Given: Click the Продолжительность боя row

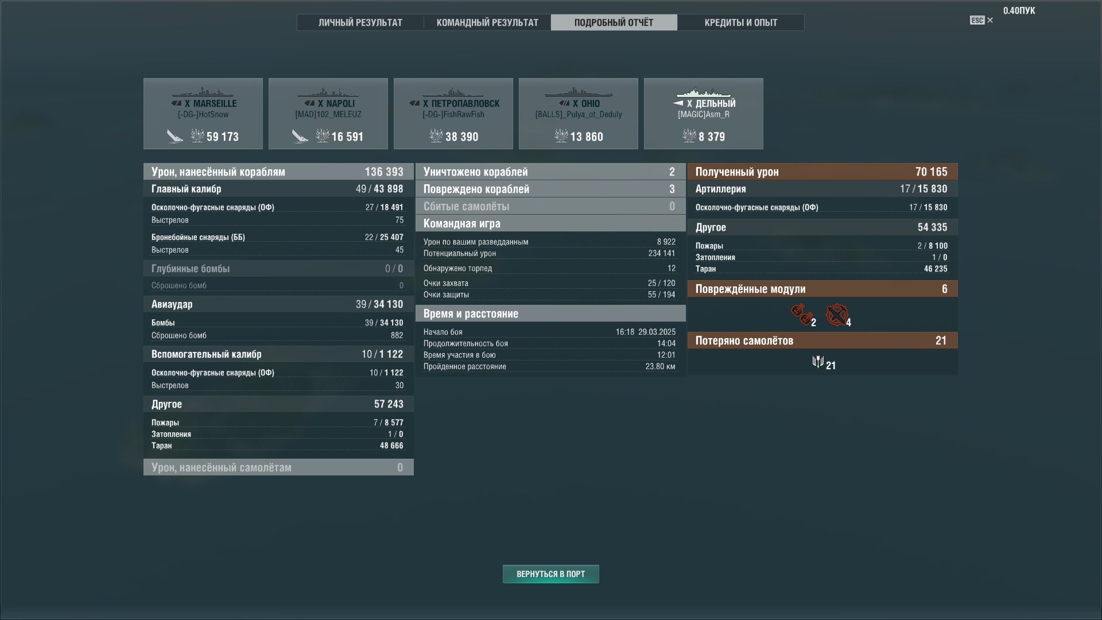Looking at the screenshot, I should (x=549, y=343).
